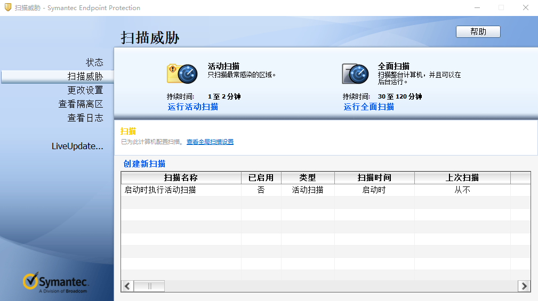Open 查看日志 in the sidebar

[x=85, y=118]
